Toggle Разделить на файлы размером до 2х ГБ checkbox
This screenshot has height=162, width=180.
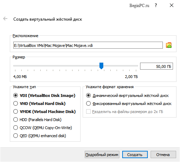tap(88, 112)
